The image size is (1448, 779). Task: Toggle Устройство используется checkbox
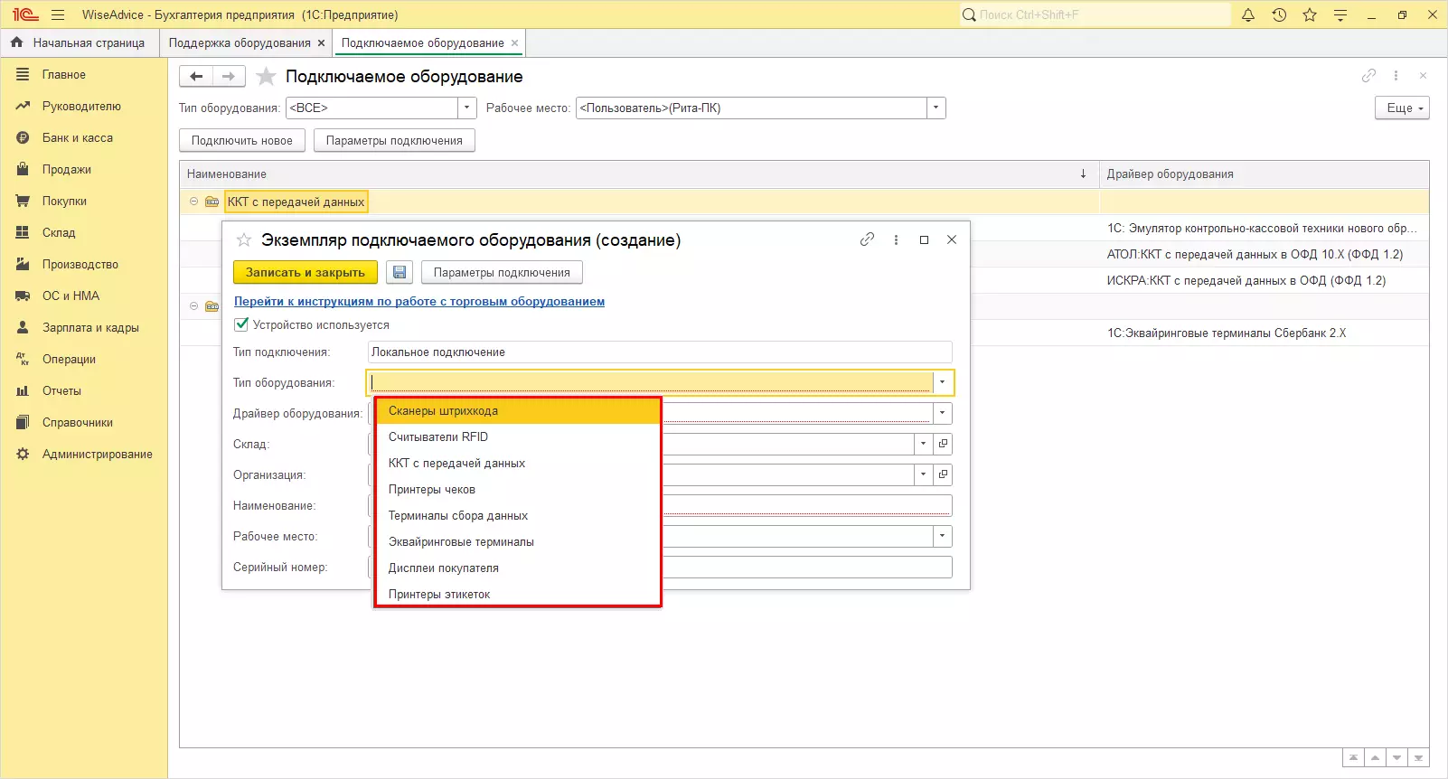pos(241,324)
